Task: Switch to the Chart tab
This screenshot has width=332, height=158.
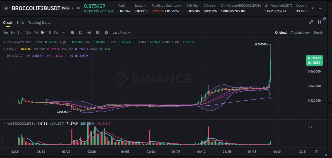Action: (8, 22)
